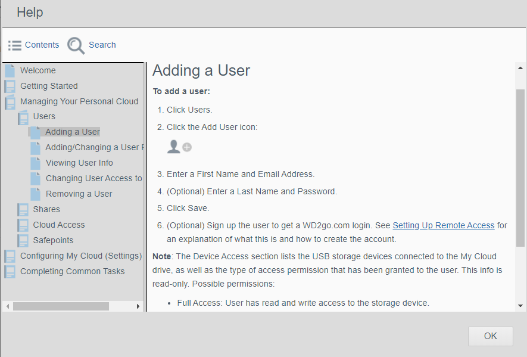Image resolution: width=527 pixels, height=357 pixels.
Task: Open the Contents tab
Action: 42,45
